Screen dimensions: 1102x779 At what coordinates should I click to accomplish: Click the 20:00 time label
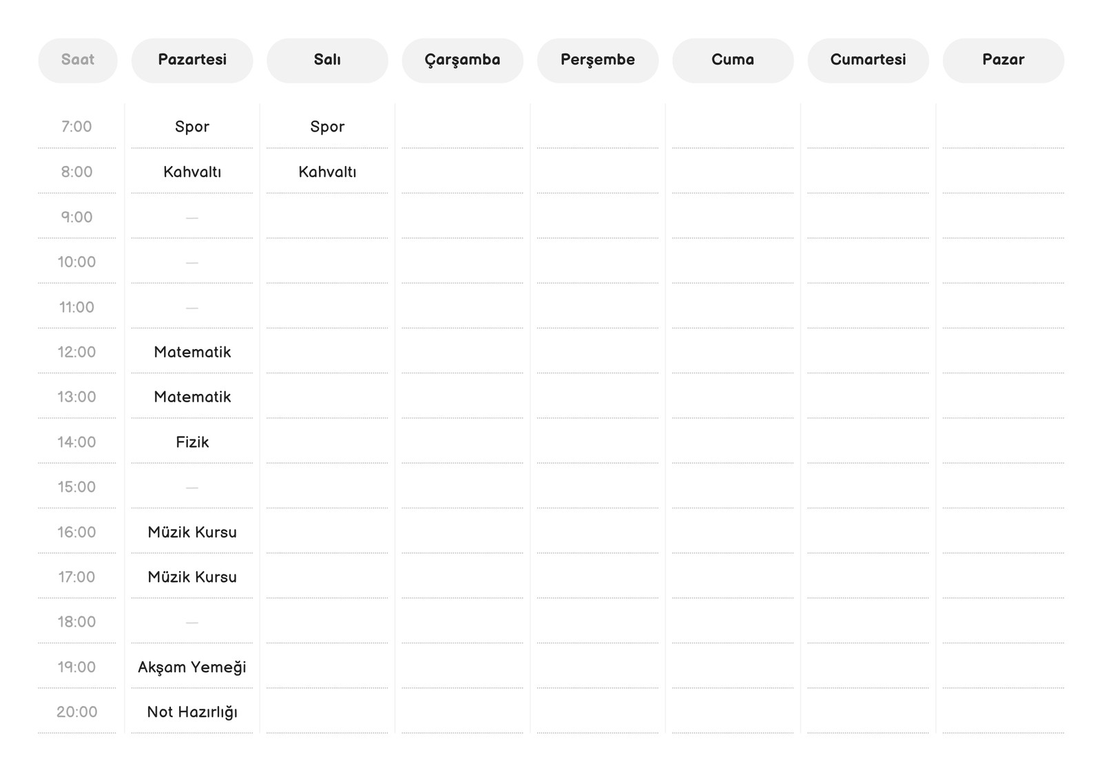tap(76, 712)
